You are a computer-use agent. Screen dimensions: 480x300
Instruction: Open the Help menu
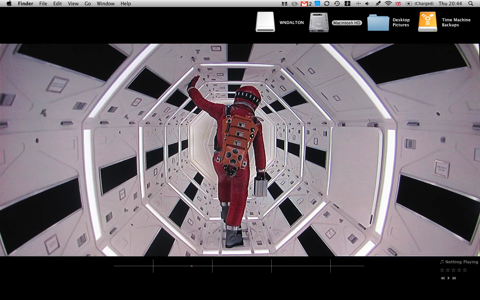[x=126, y=4]
